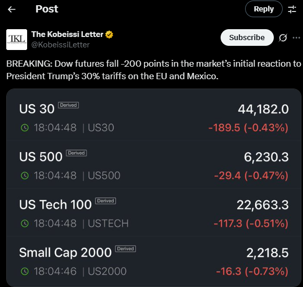Click the Derived tag next to US Tech 100
303x287 pixels.
[105, 201]
